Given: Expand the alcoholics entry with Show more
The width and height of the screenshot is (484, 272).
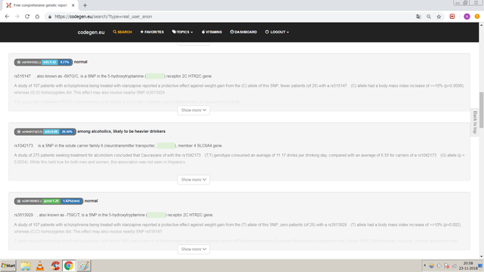Looking at the screenshot, I should [194, 180].
